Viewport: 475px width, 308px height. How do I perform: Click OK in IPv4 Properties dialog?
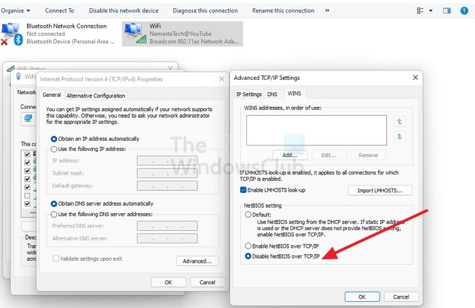pyautogui.click(x=168, y=282)
